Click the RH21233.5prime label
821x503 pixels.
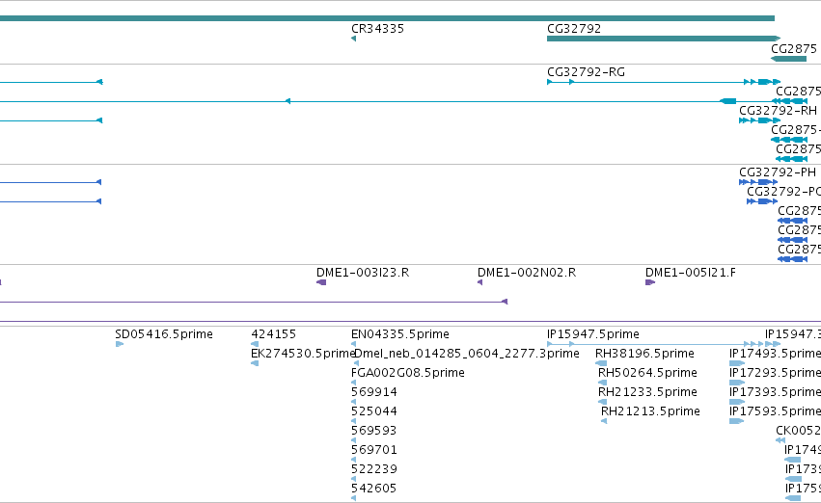coord(647,393)
